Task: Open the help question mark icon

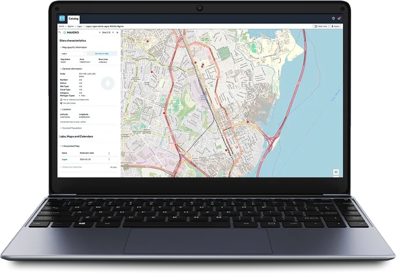Action: tap(333, 19)
